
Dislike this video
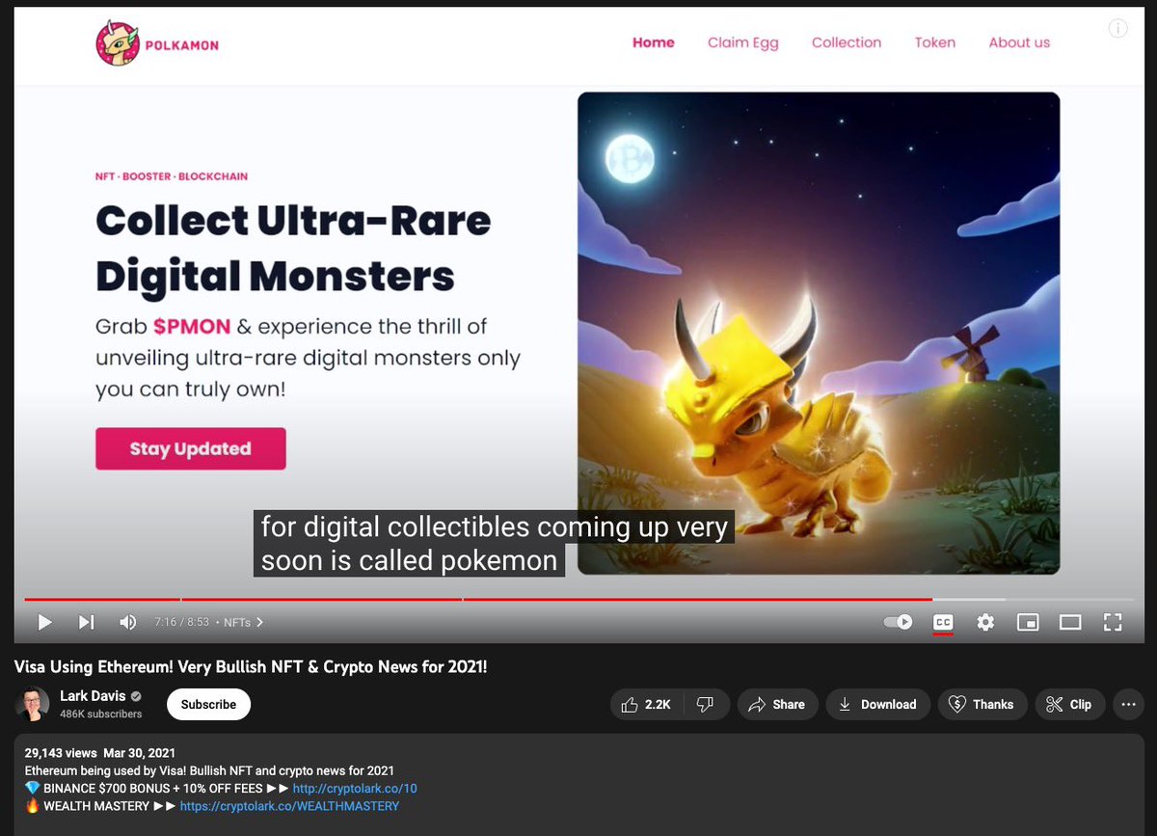coord(706,705)
